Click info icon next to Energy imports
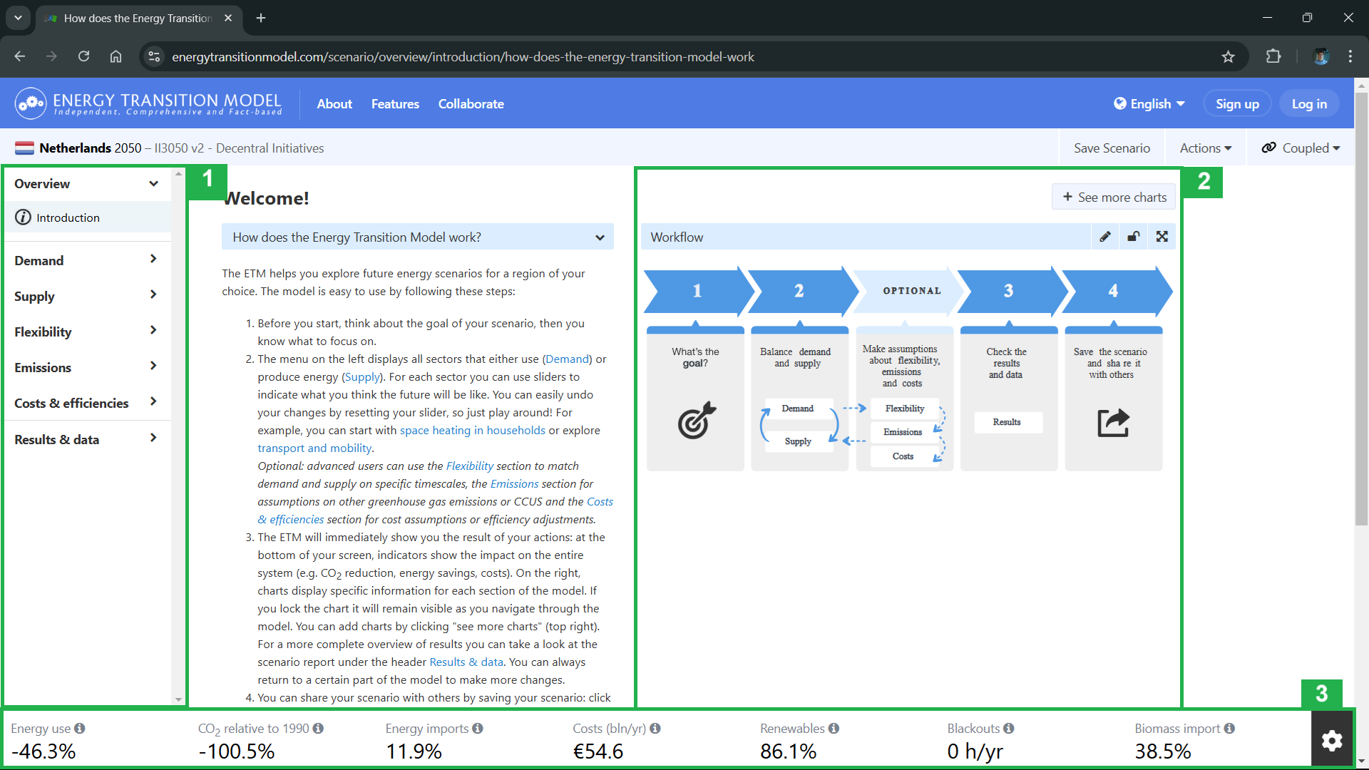Viewport: 1369px width, 770px height. click(x=478, y=729)
